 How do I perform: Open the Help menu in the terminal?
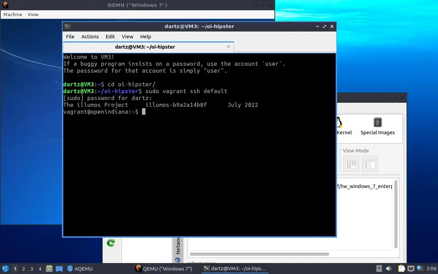tap(145, 37)
